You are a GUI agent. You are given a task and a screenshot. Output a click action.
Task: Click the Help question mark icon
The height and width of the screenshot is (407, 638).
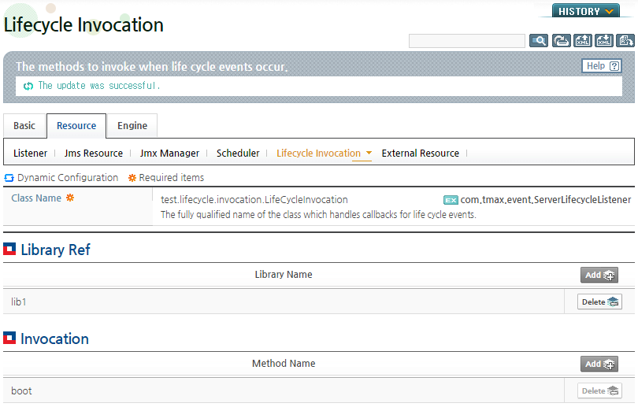[614, 66]
